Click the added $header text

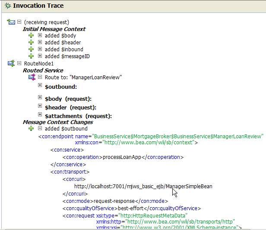point(63,43)
